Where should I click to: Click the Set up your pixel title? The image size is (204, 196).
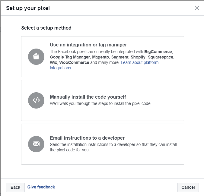[x=28, y=8]
